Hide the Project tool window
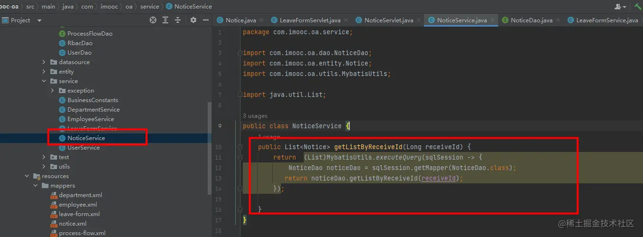Image resolution: width=643 pixels, height=237 pixels. click(x=206, y=20)
